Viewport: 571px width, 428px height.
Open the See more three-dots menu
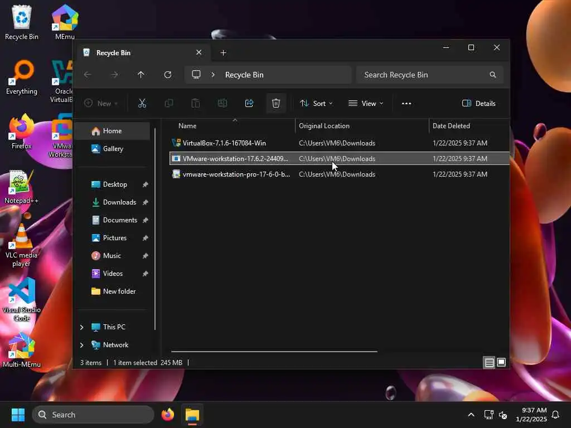[407, 103]
